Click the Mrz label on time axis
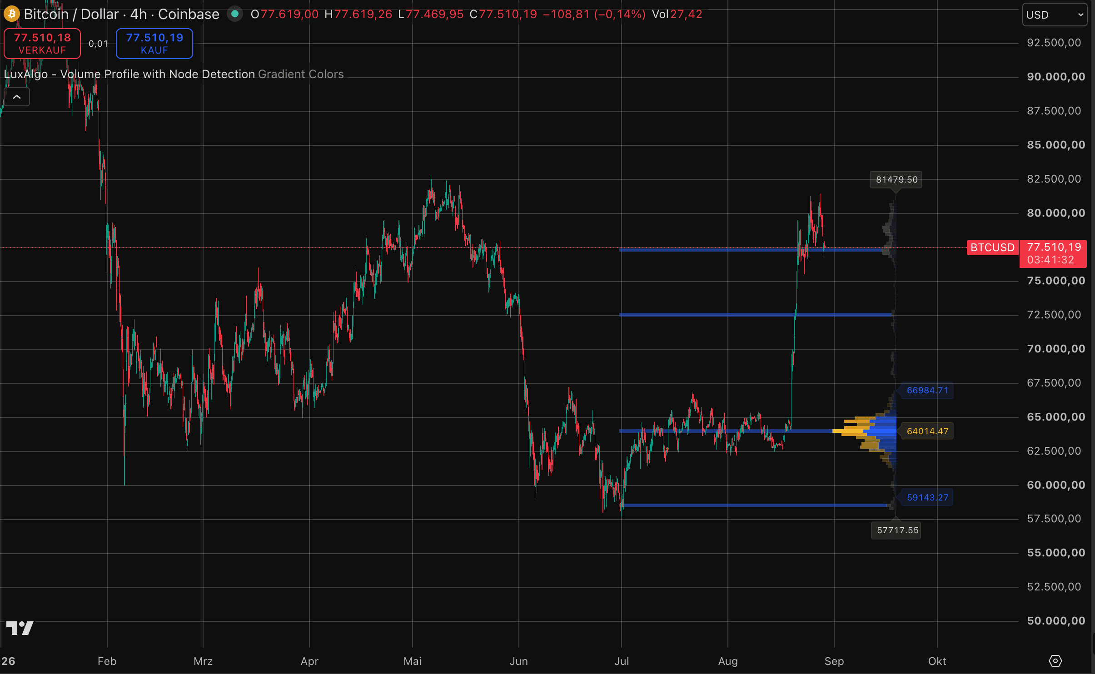 [x=203, y=661]
